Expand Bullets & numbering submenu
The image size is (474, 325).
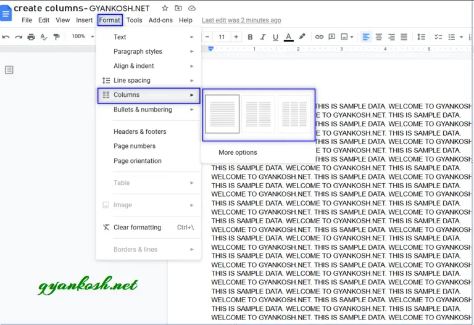pyautogui.click(x=148, y=110)
